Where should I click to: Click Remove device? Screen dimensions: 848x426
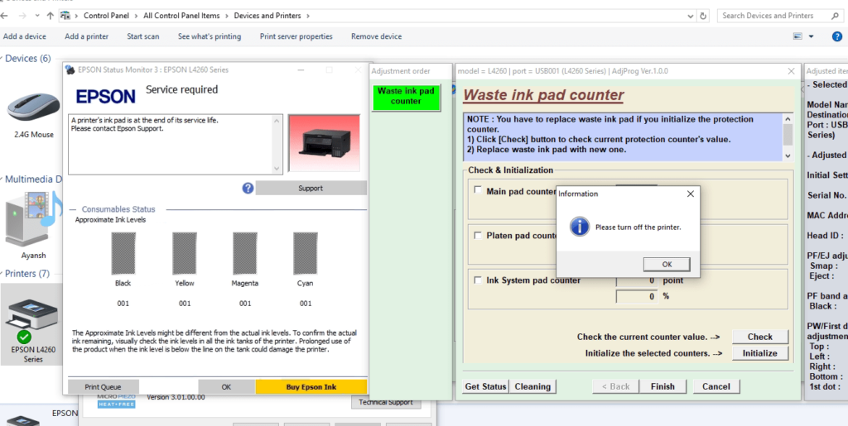point(377,36)
